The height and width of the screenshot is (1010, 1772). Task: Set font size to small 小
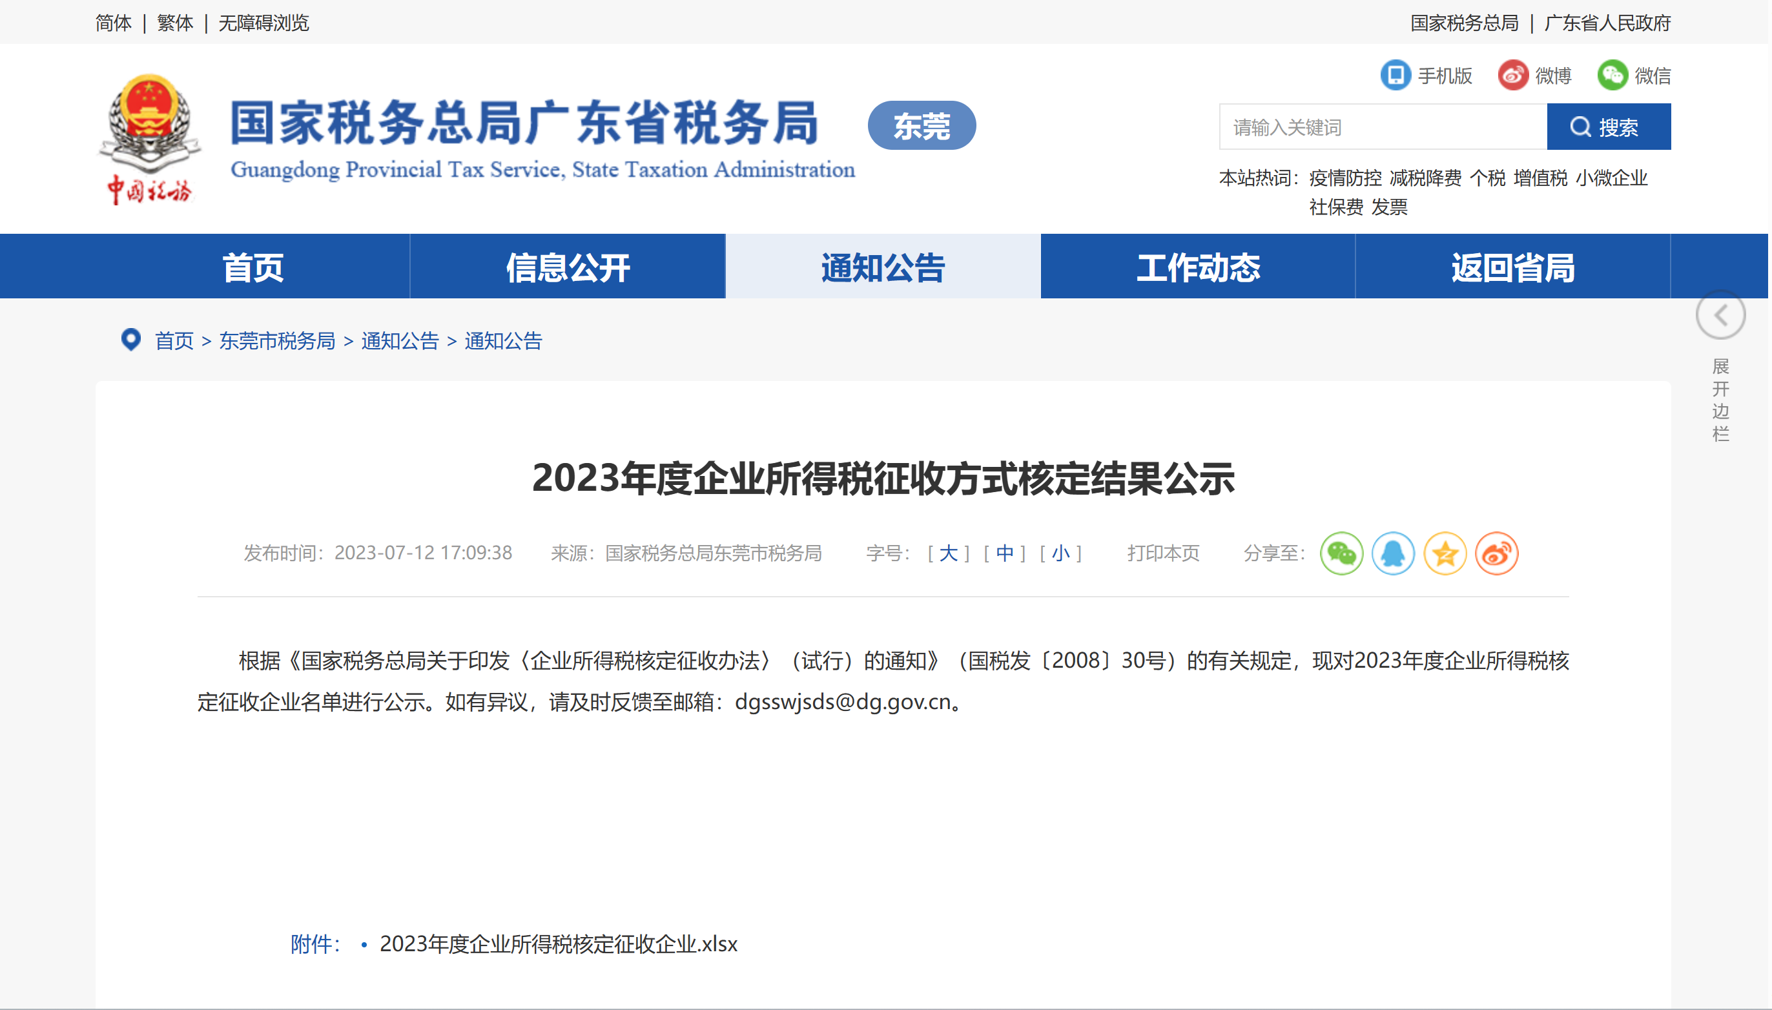point(1060,553)
